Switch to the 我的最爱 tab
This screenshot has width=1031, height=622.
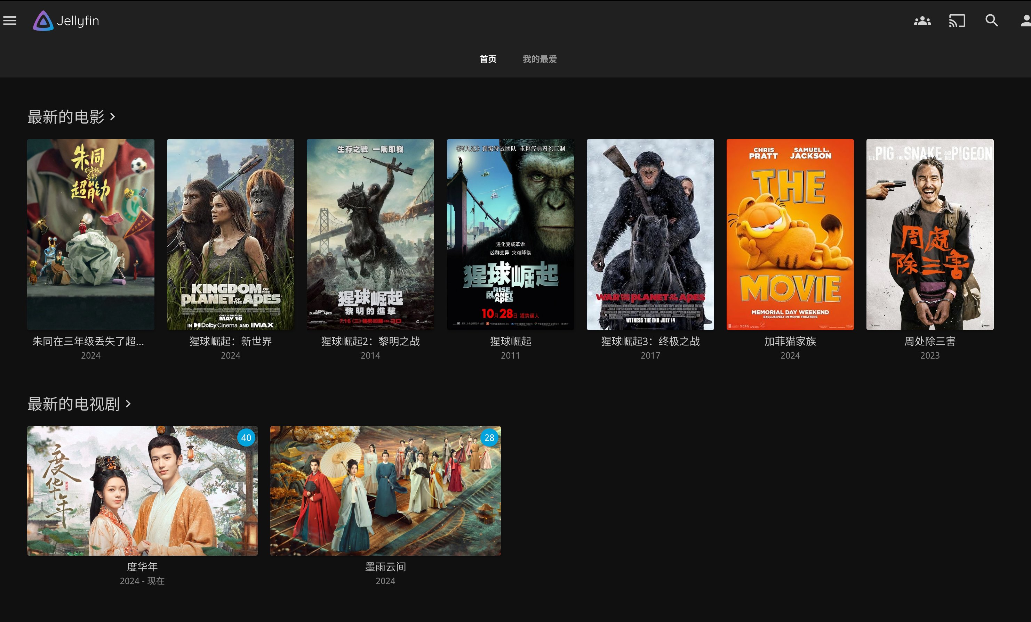pos(540,59)
